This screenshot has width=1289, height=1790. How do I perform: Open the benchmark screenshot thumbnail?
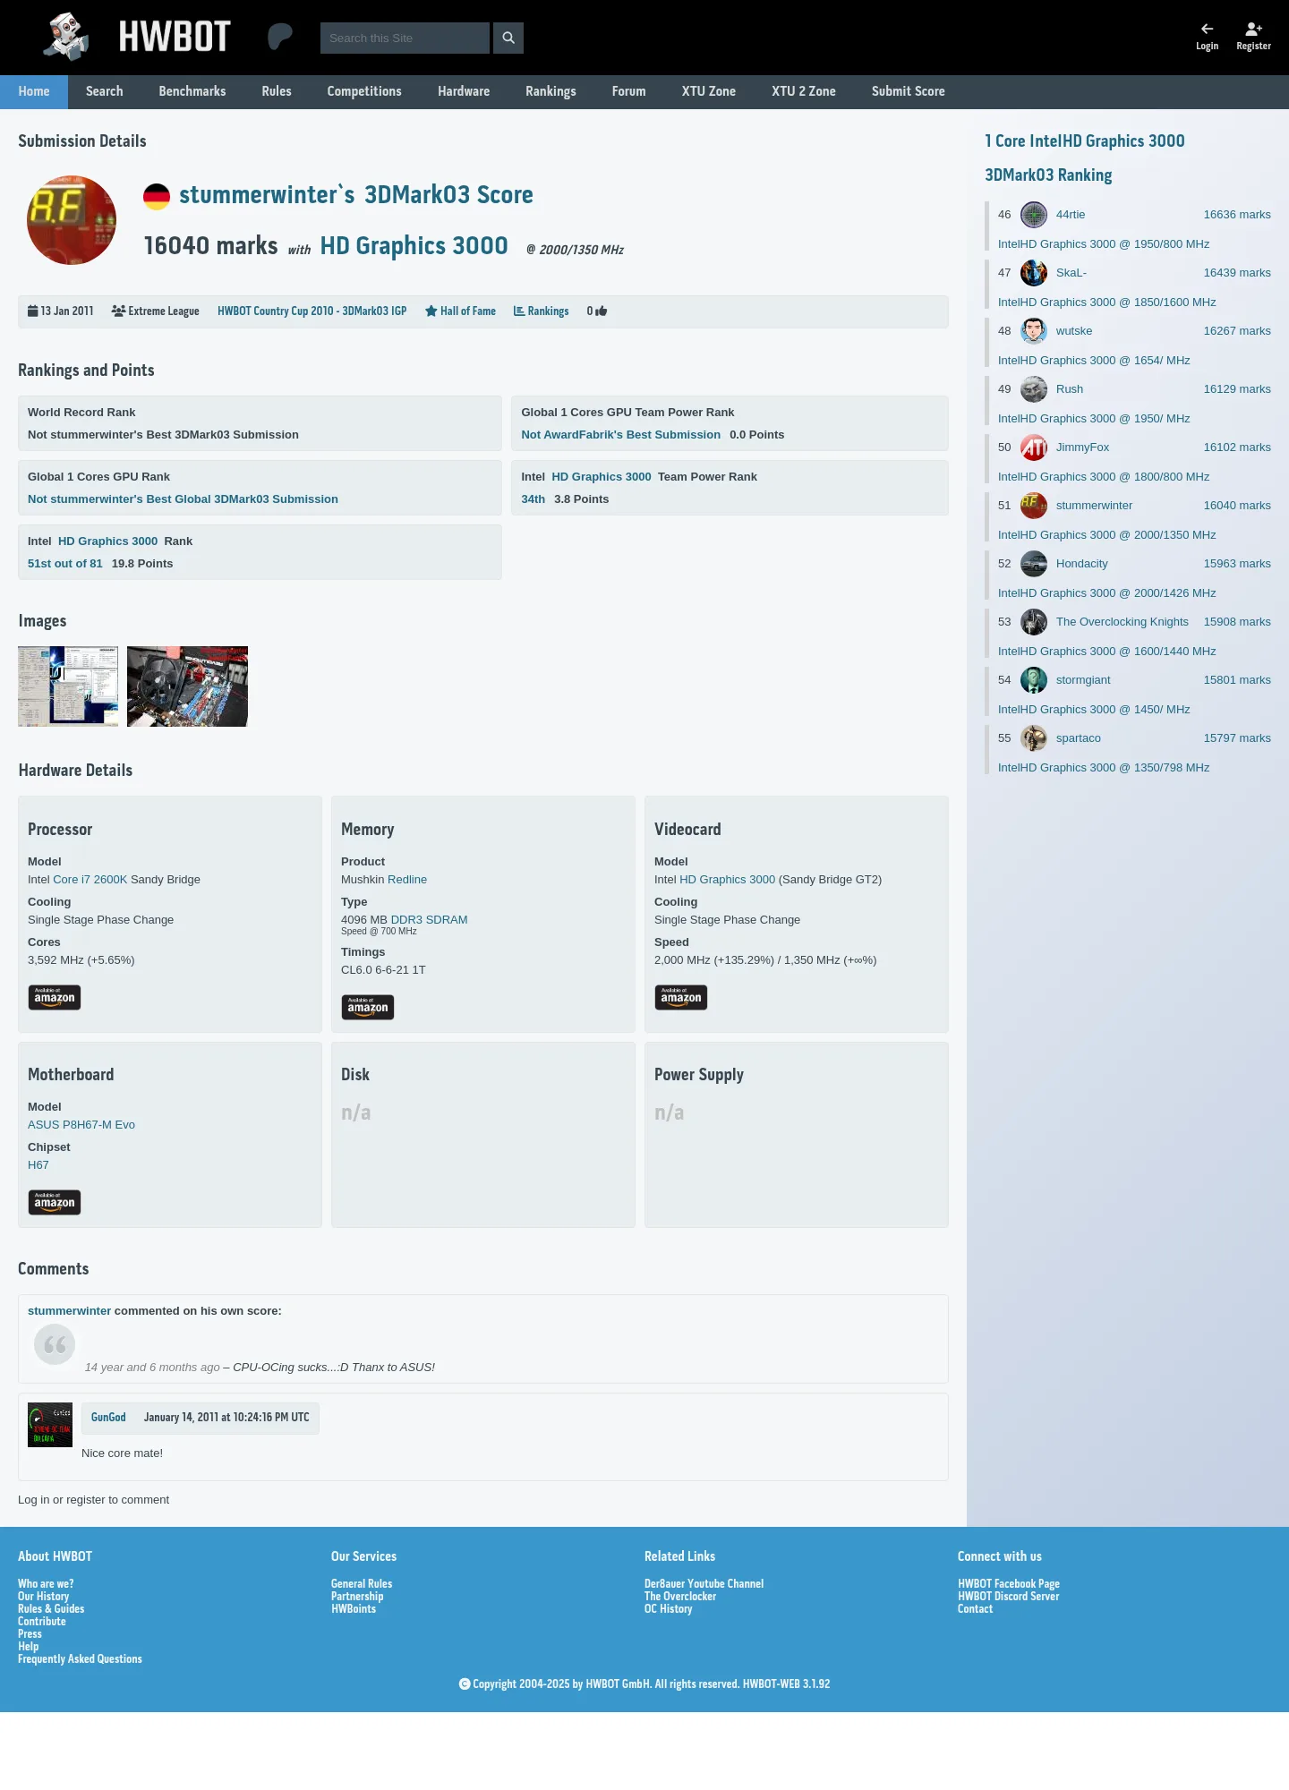(68, 686)
